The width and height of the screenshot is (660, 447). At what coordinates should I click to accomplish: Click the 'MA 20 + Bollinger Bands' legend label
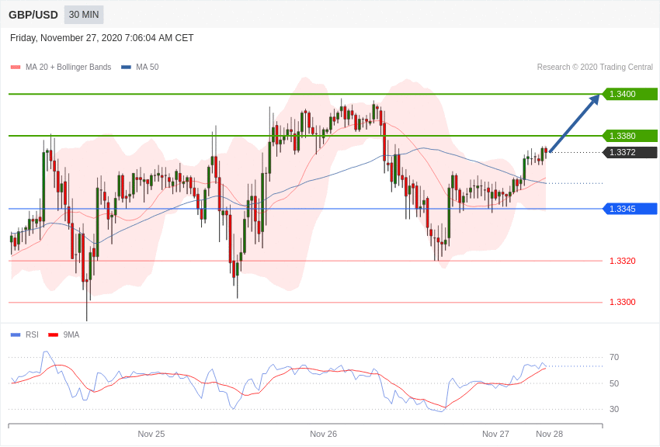click(68, 67)
